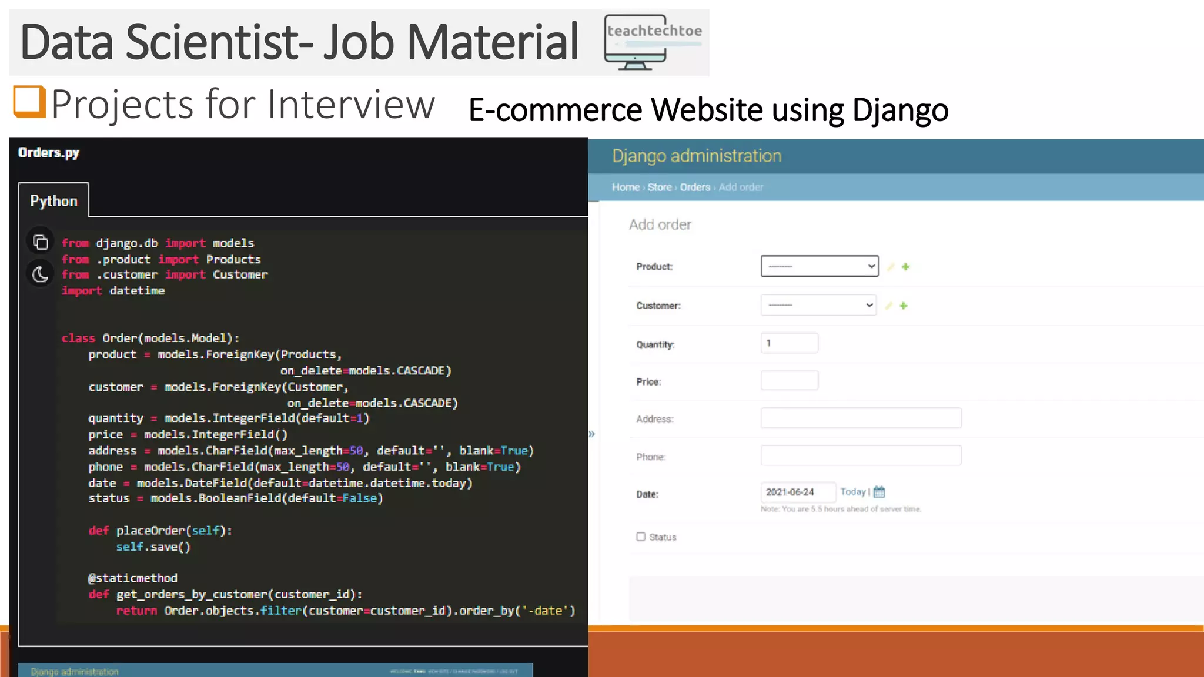Click the Django administration header title
The height and width of the screenshot is (677, 1204).
point(697,156)
